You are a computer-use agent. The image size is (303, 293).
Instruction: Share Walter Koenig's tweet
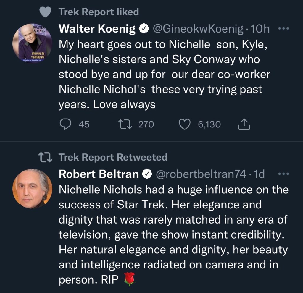[244, 124]
